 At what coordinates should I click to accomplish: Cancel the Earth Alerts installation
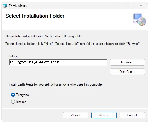tap(132, 115)
